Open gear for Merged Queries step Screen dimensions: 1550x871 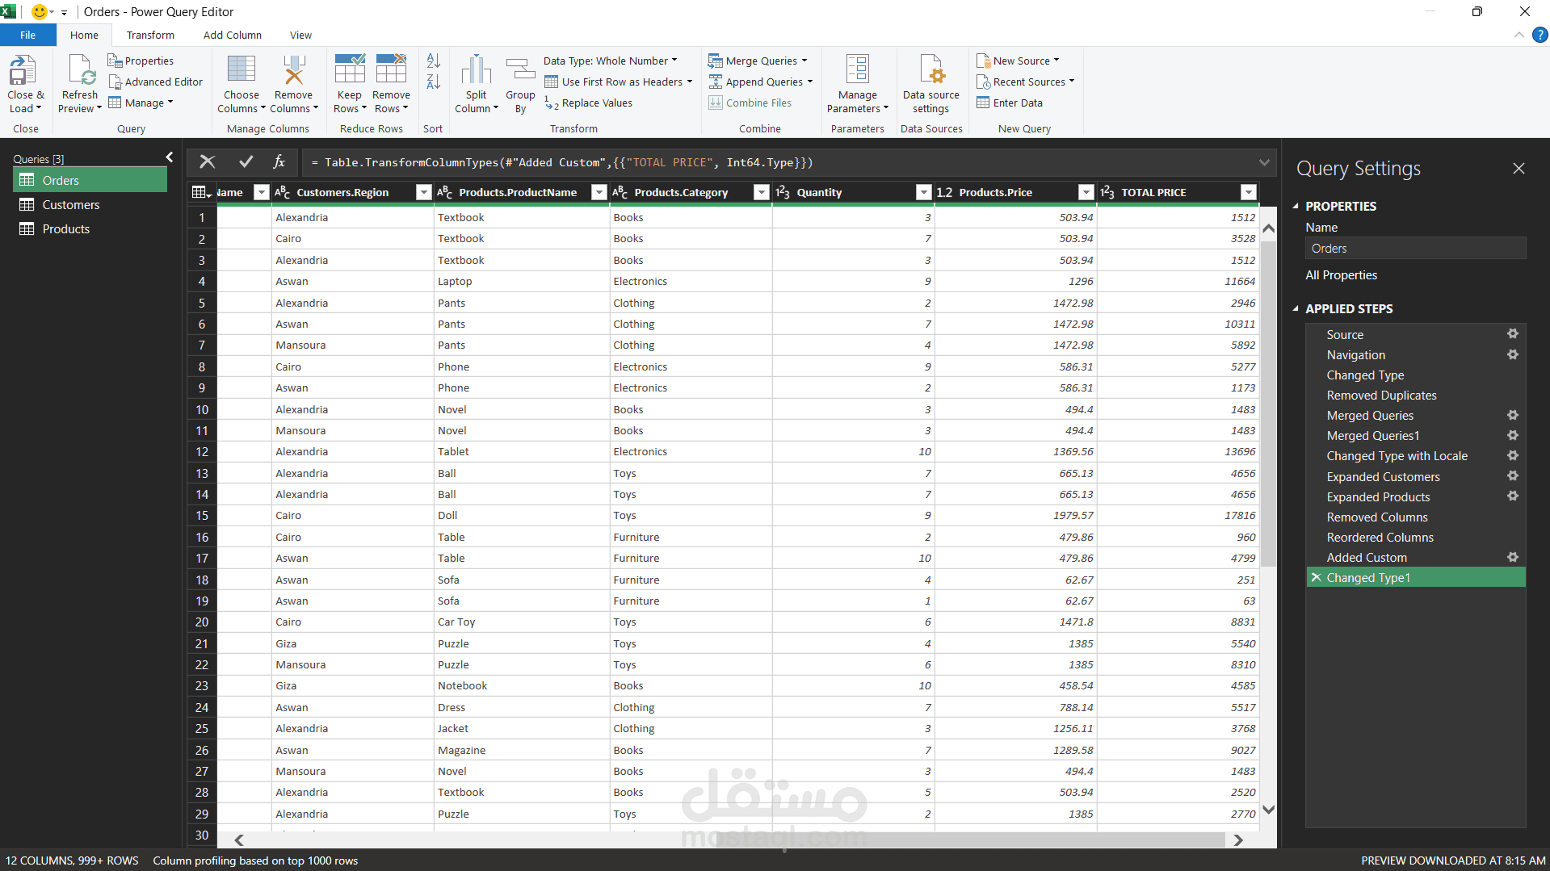click(1513, 415)
